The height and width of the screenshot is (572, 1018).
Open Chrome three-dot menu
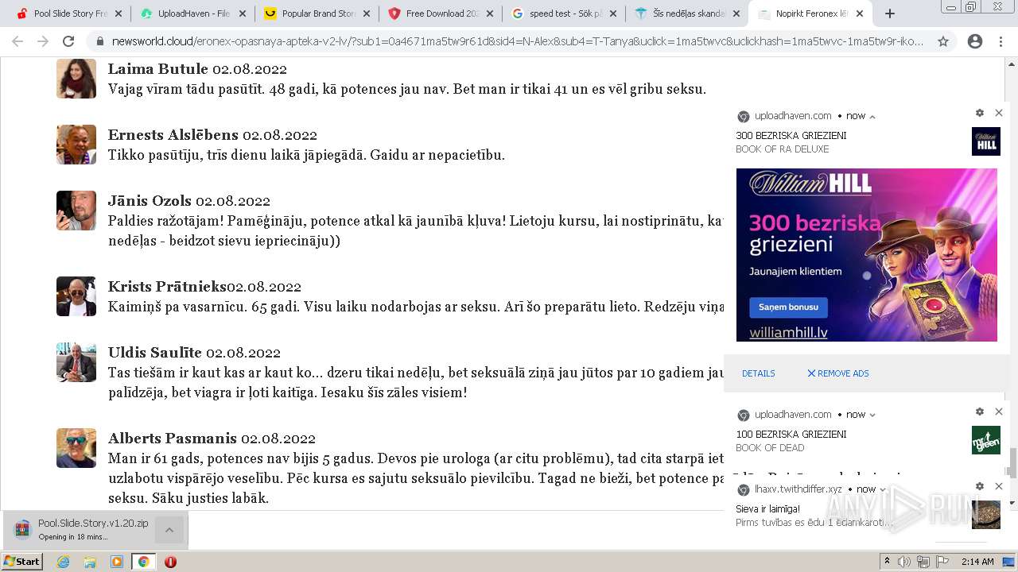tap(1001, 41)
